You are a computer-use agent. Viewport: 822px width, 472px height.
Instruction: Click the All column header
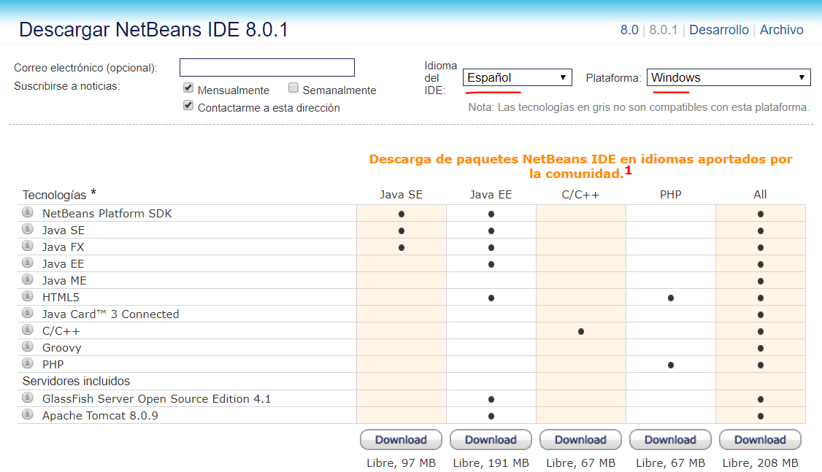pyautogui.click(x=760, y=195)
